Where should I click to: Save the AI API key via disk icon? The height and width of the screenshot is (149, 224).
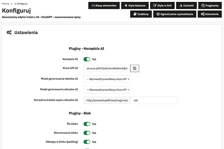tap(134, 69)
